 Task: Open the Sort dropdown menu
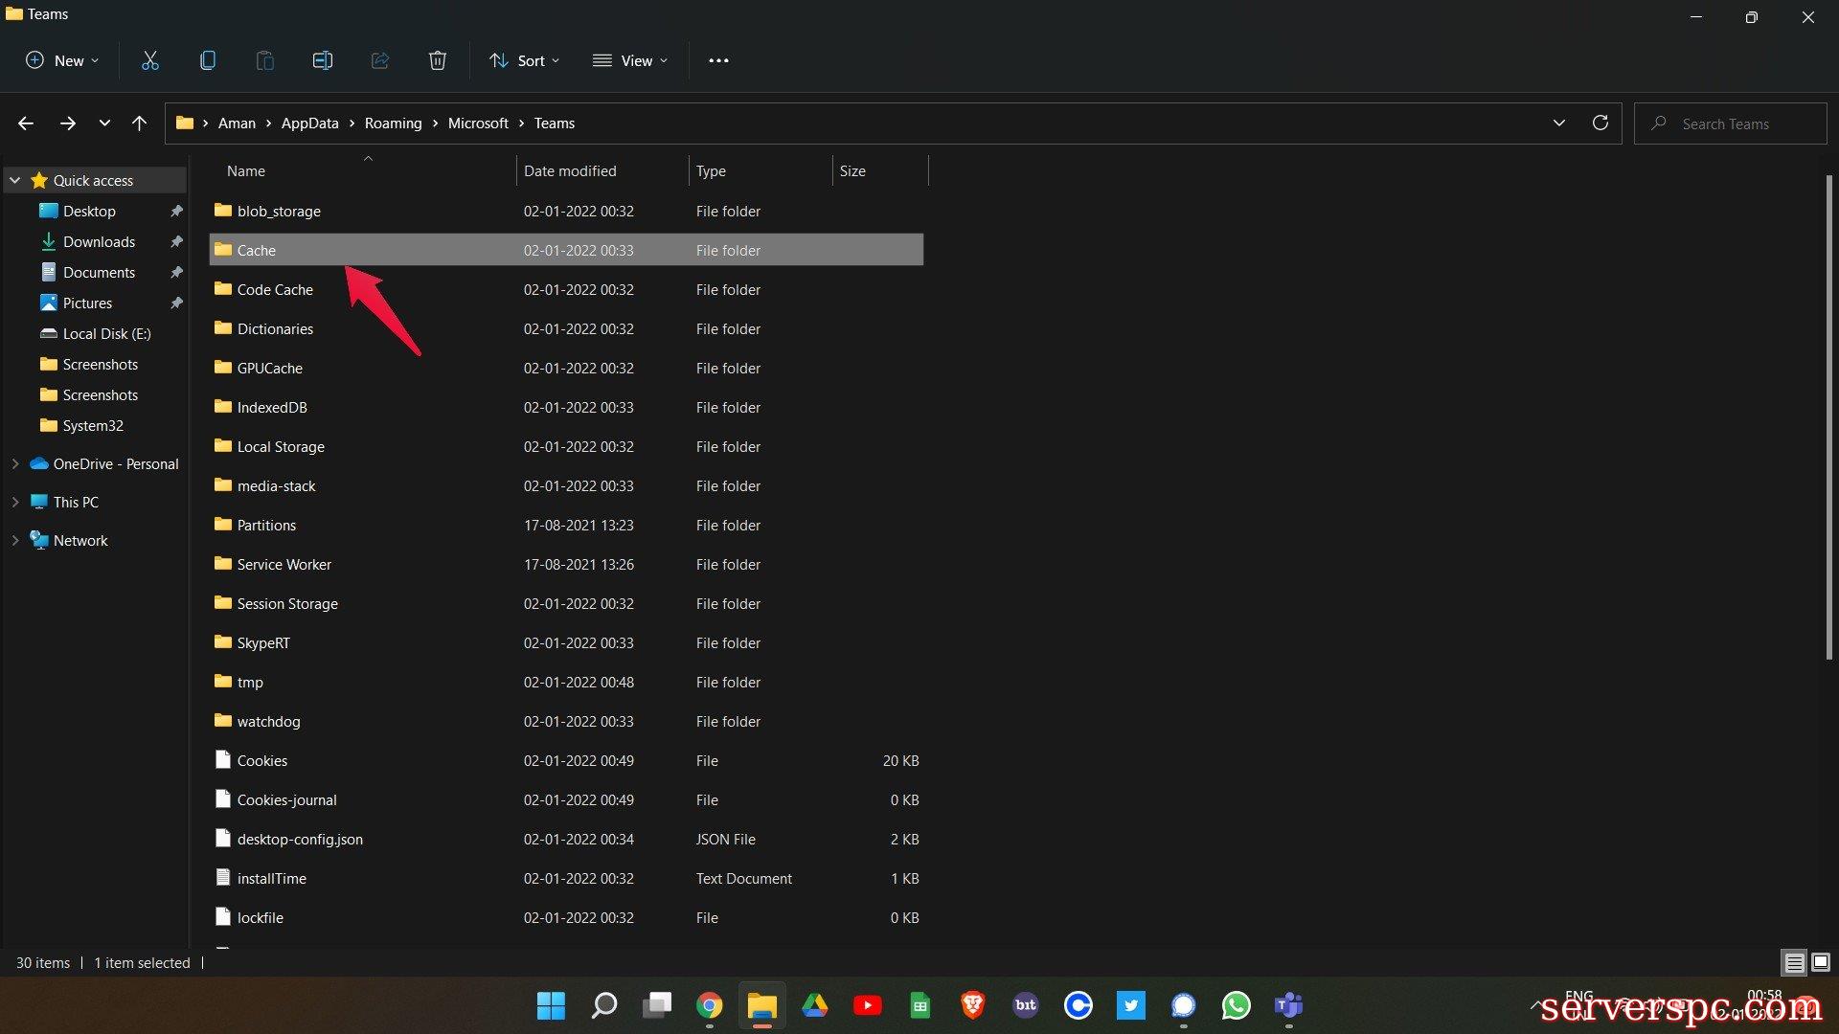pyautogui.click(x=524, y=60)
